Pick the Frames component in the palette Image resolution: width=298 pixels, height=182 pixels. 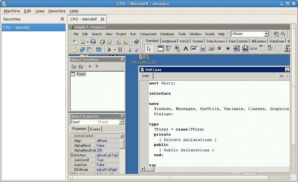pos(161,49)
